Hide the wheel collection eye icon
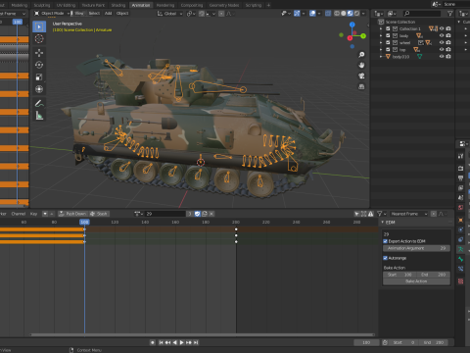 [442, 42]
